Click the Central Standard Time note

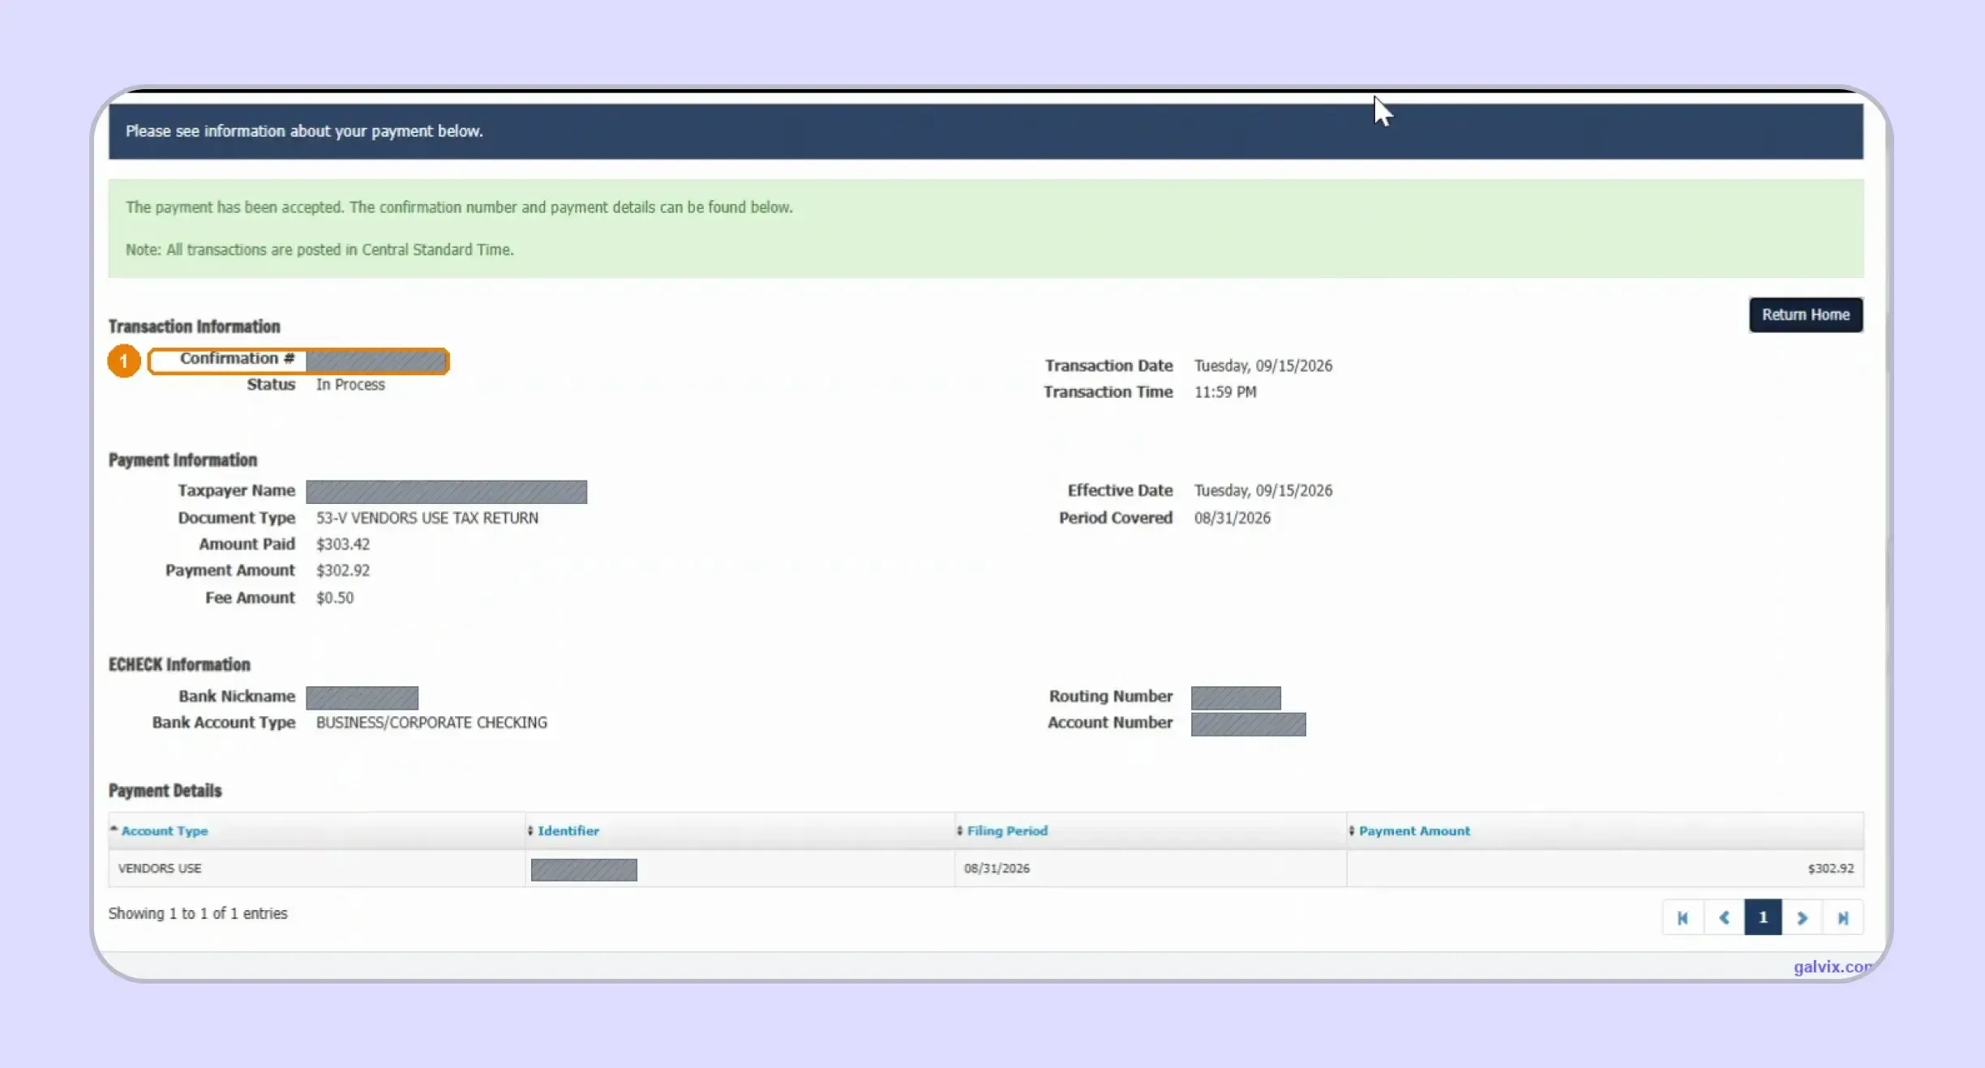click(x=319, y=250)
